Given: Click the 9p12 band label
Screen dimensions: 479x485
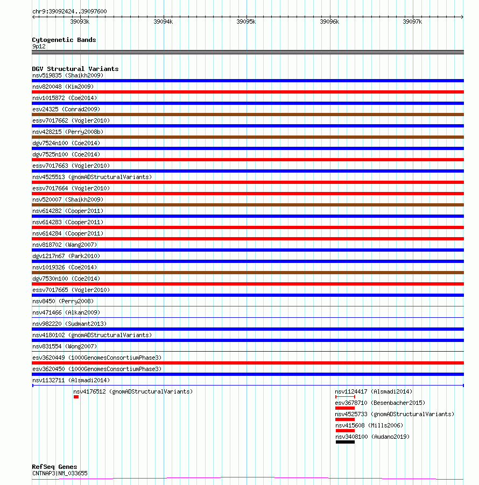Looking at the screenshot, I should (39, 46).
